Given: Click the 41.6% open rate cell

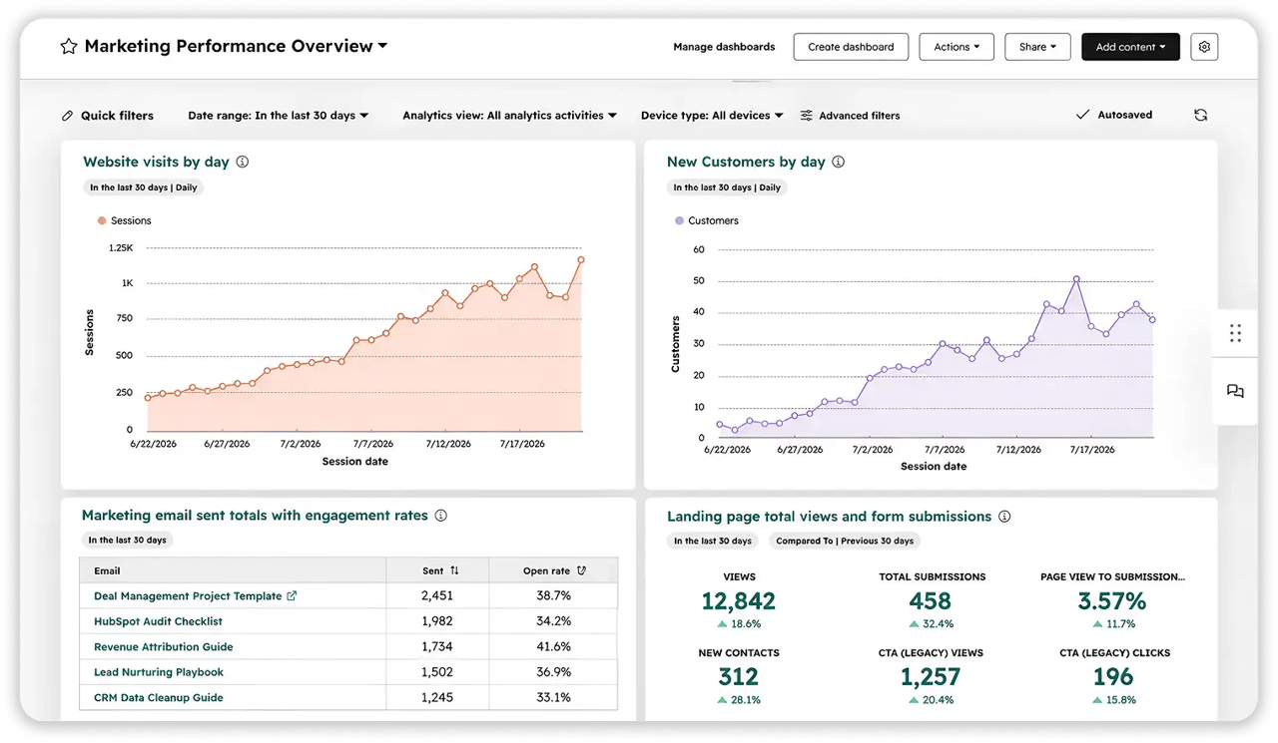Looking at the screenshot, I should coord(553,646).
